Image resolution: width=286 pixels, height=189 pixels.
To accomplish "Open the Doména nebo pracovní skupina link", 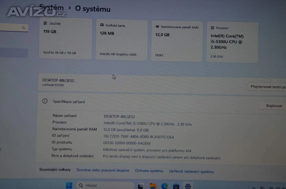I will tap(103, 170).
